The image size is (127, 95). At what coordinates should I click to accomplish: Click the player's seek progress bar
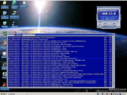tap(109, 22)
